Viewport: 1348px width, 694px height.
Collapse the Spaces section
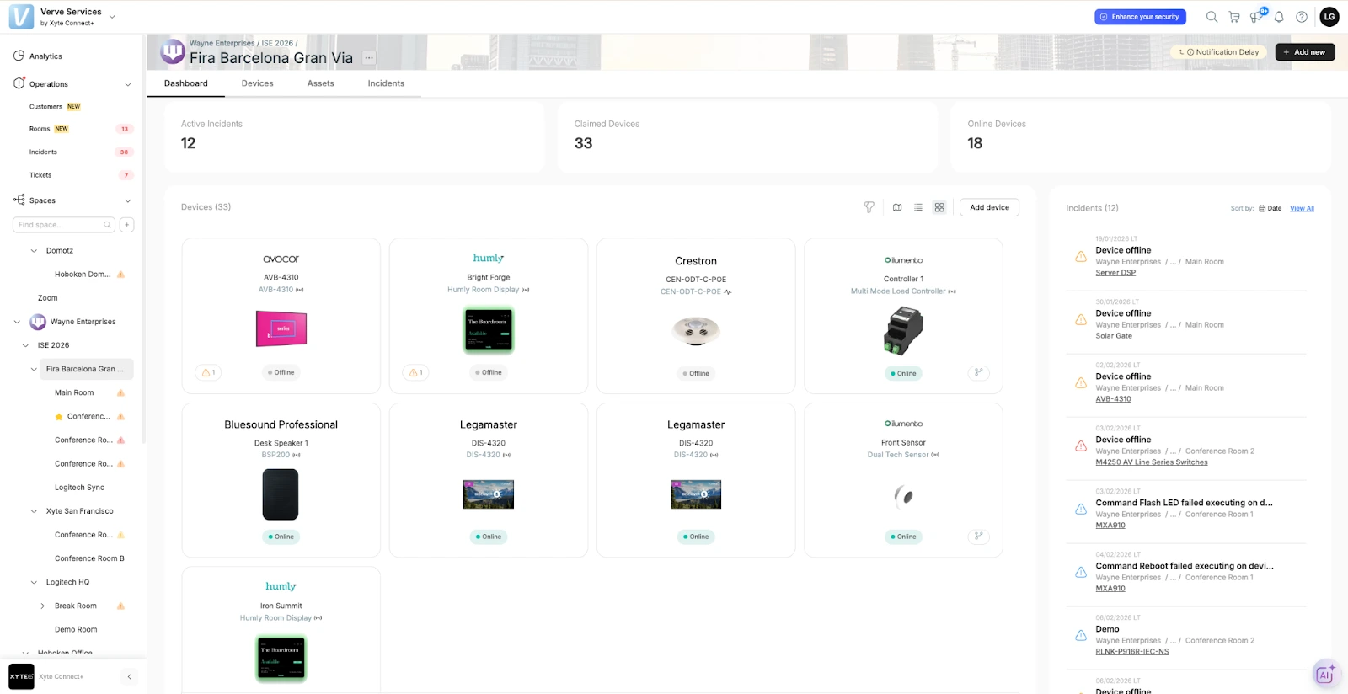(128, 200)
